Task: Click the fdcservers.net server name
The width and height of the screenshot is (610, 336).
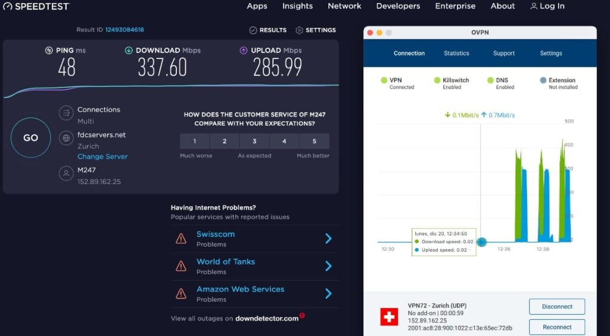Action: click(x=101, y=135)
